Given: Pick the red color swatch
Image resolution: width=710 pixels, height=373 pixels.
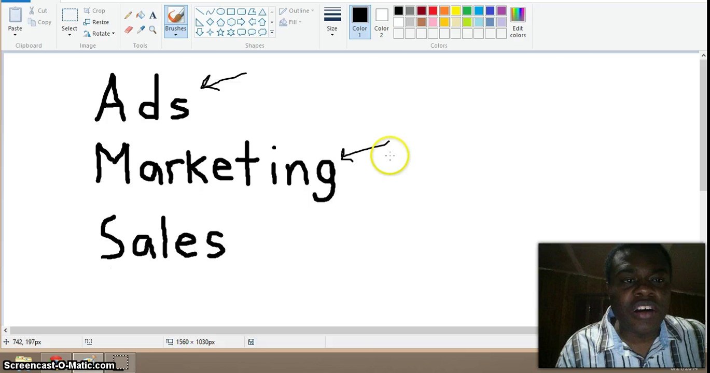Looking at the screenshot, I should (x=433, y=11).
